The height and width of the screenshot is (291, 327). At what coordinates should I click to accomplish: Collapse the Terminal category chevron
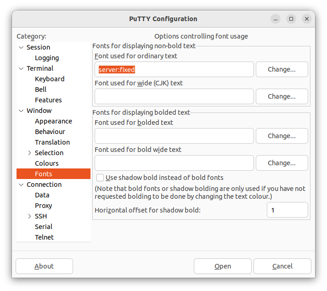point(21,68)
